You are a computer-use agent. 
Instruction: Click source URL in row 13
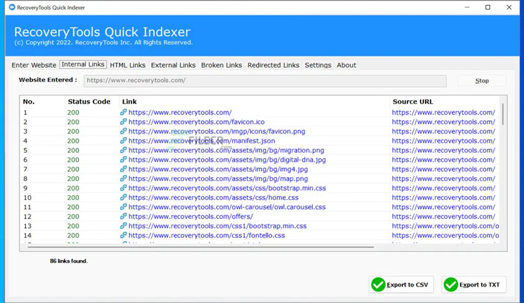coord(446,226)
